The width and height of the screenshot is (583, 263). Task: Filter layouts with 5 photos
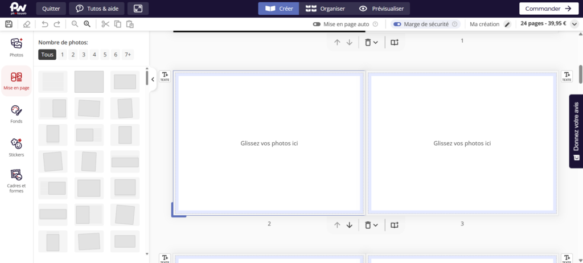point(105,55)
